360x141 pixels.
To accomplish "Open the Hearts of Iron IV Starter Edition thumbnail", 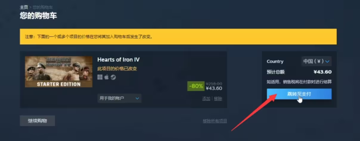I will (59, 72).
